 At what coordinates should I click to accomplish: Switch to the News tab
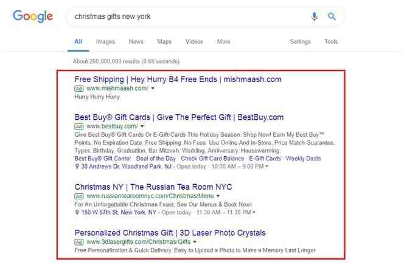coord(136,41)
